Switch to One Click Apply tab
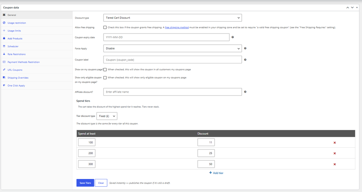 tap(37, 85)
